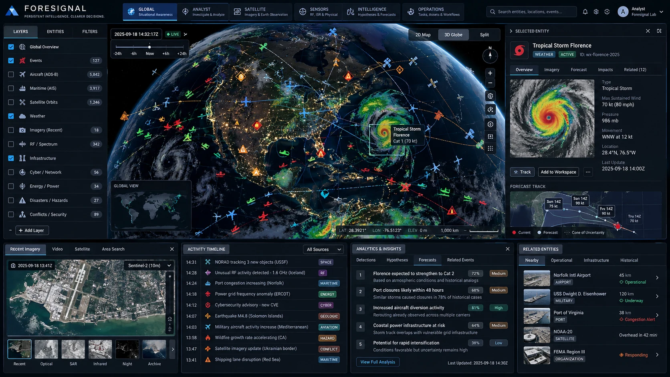Click the imagery viewer vertical slider

click(x=170, y=304)
